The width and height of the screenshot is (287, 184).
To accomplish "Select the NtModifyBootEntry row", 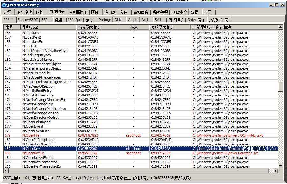I will point(141,91).
